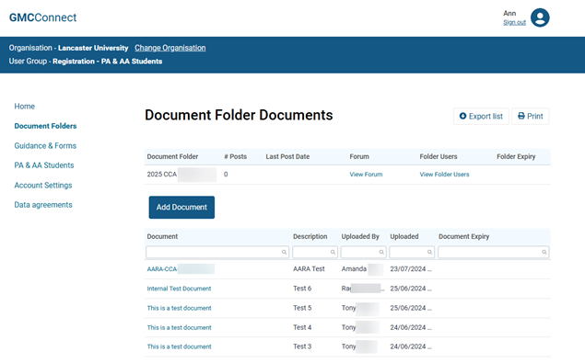Image resolution: width=585 pixels, height=363 pixels.
Task: Focus the Description filter input
Action: 315,252
